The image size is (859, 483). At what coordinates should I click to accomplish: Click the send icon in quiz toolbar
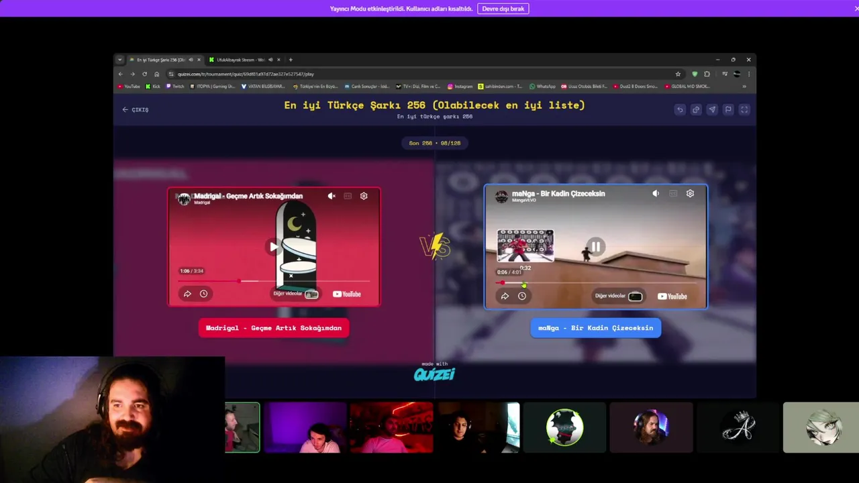point(712,109)
